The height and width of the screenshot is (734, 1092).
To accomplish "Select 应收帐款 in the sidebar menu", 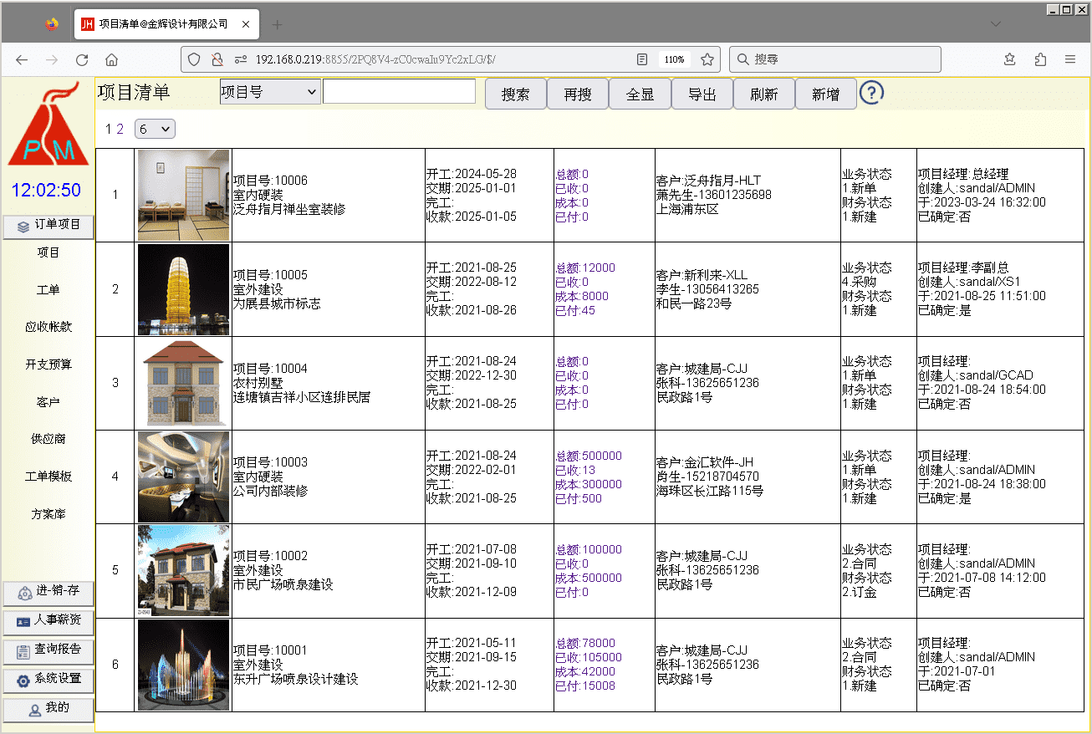I will click(x=48, y=327).
